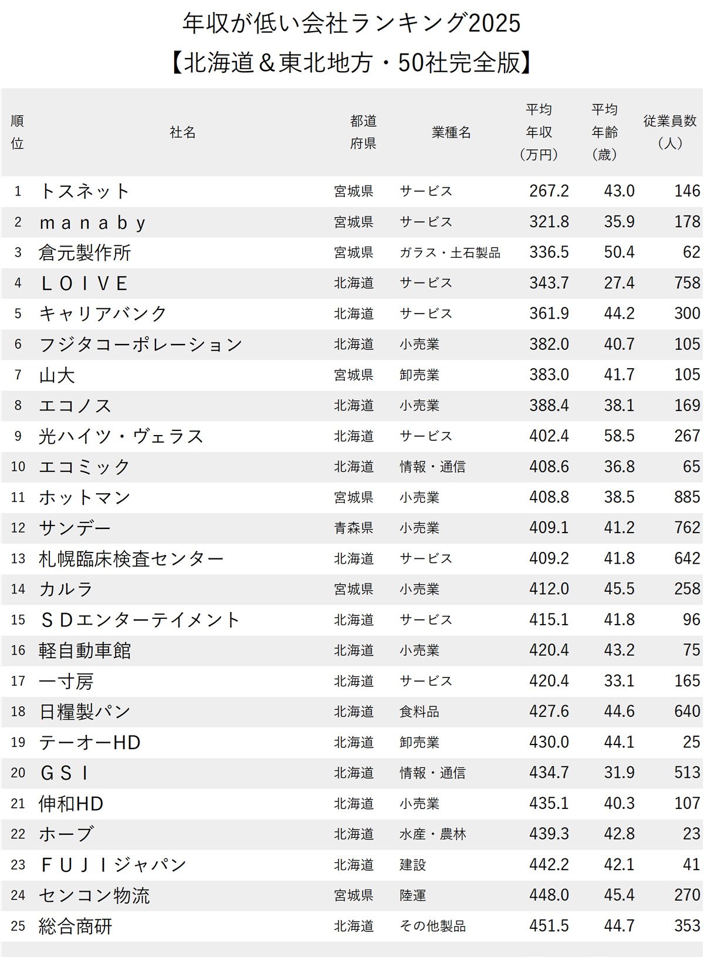This screenshot has width=704, height=957.
Task: Select company name ｍａｎａｂｙ
Action: coord(92,223)
